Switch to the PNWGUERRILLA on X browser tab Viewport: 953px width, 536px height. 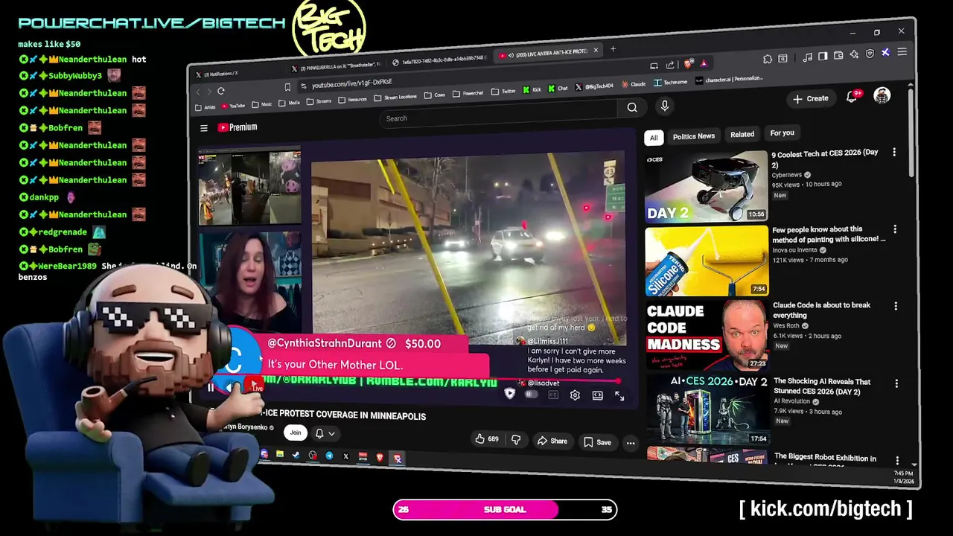pos(337,67)
